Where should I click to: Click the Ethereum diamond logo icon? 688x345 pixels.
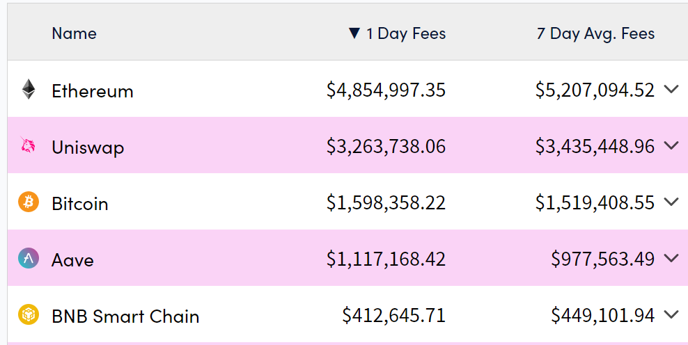(28, 90)
